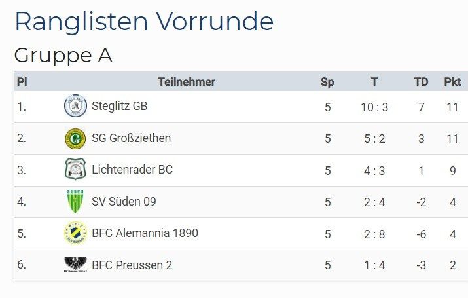Click the Pkt column header
Screen dimensions: 468x298
pyautogui.click(x=452, y=82)
